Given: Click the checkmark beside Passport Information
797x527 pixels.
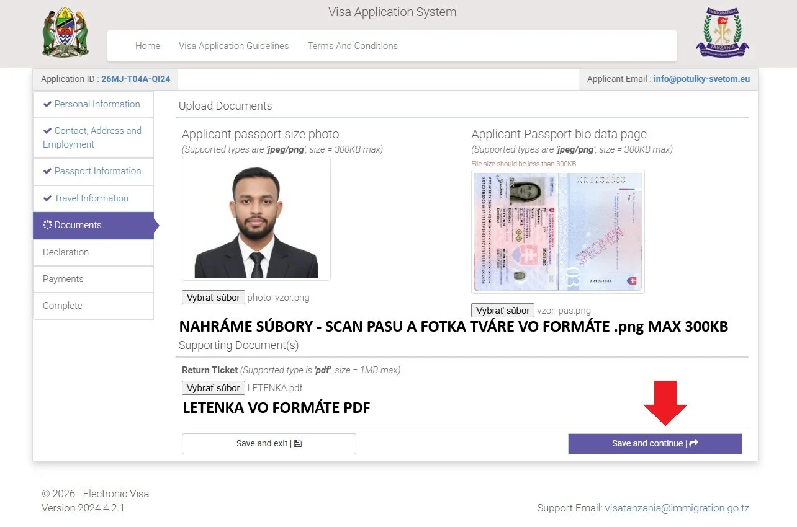Looking at the screenshot, I should click(47, 171).
